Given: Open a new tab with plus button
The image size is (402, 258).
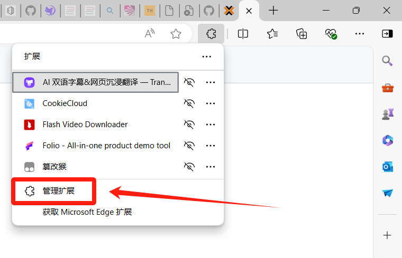Looking at the screenshot, I should click(273, 11).
